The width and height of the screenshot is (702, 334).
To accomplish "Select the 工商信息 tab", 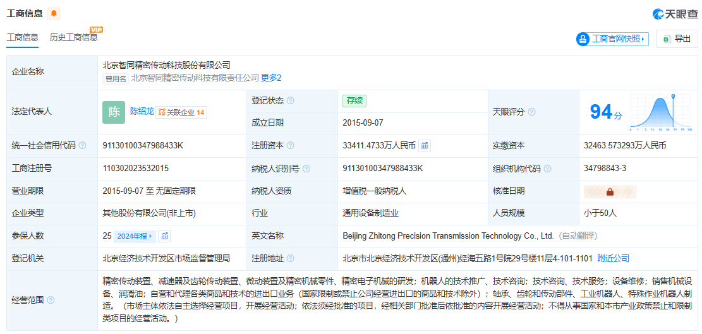I will coord(22,37).
